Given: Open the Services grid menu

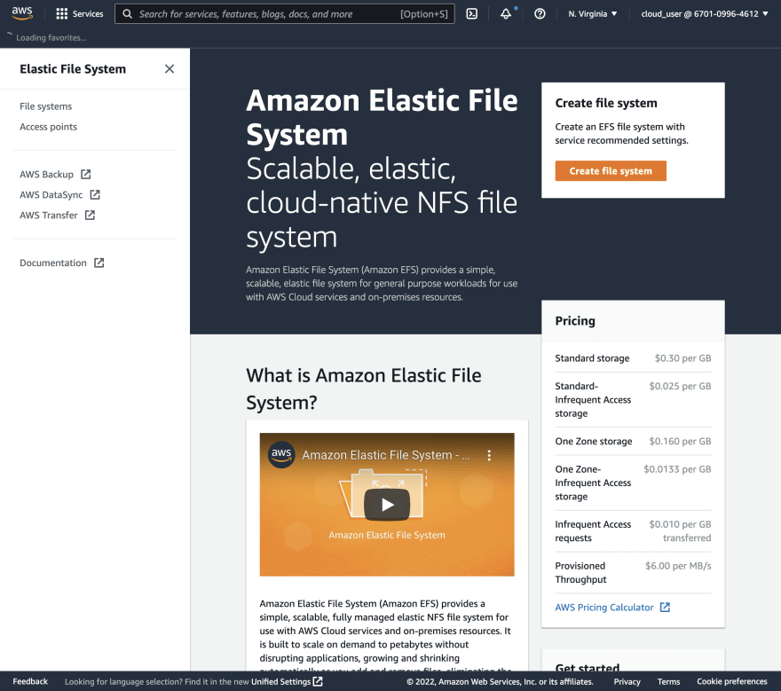Looking at the screenshot, I should pyautogui.click(x=62, y=14).
